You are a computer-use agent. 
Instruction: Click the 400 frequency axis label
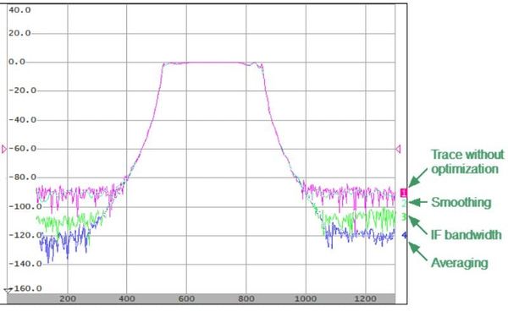pos(127,298)
